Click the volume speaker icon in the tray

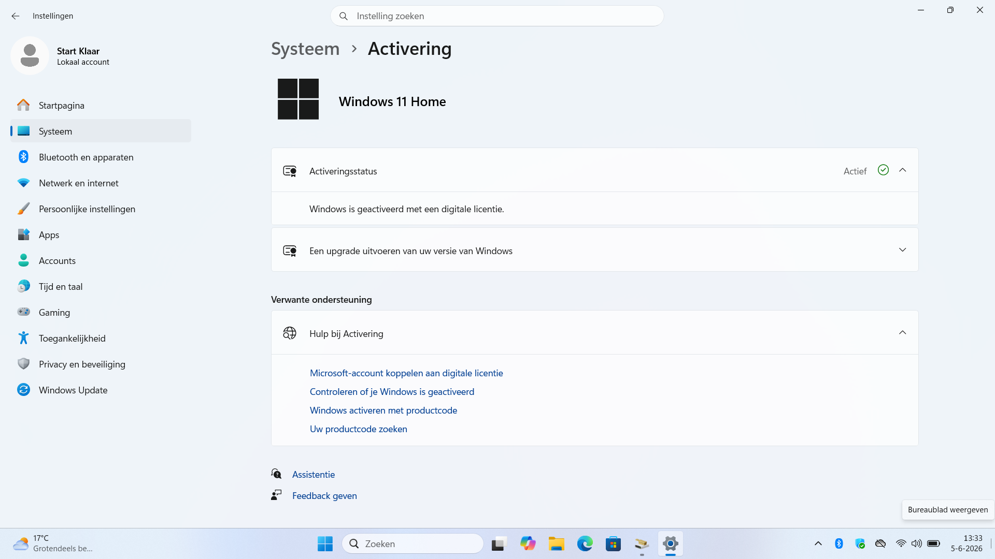(917, 543)
